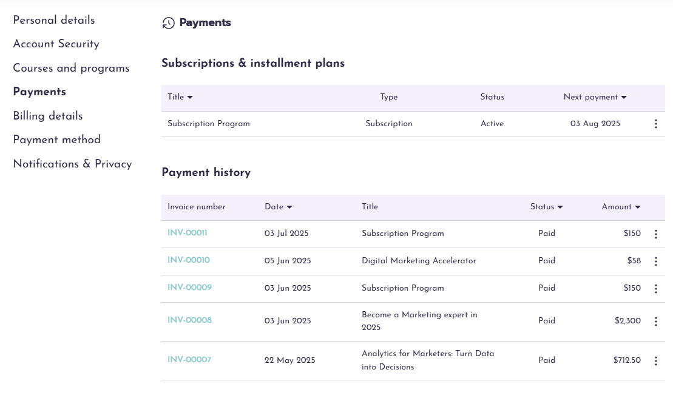Click the Payments history clock icon
The height and width of the screenshot is (398, 673).
[168, 23]
